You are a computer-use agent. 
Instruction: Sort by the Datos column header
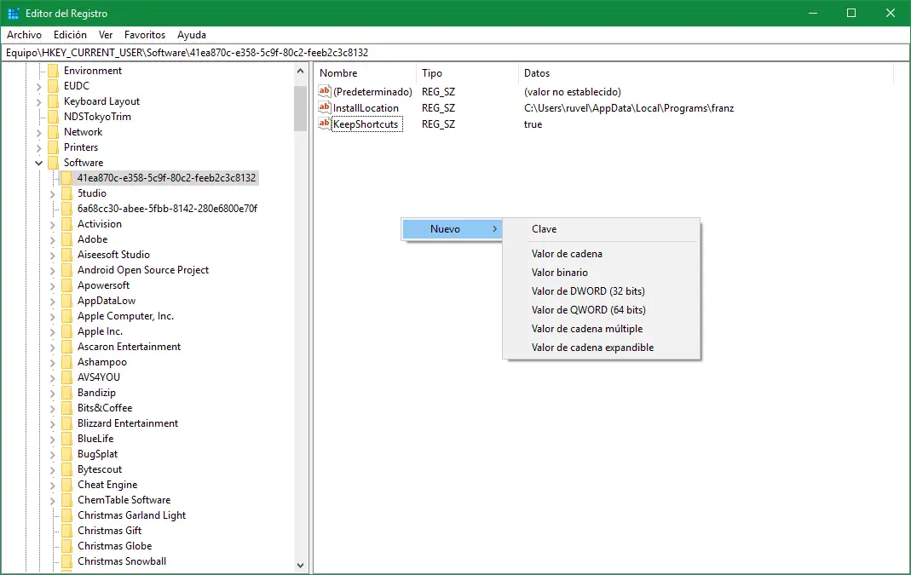coord(705,73)
